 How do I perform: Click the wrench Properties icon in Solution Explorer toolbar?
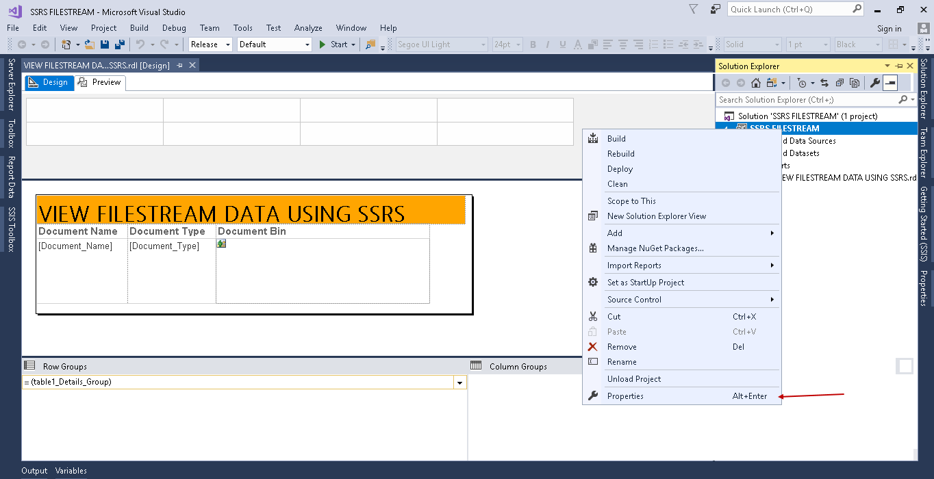click(874, 83)
